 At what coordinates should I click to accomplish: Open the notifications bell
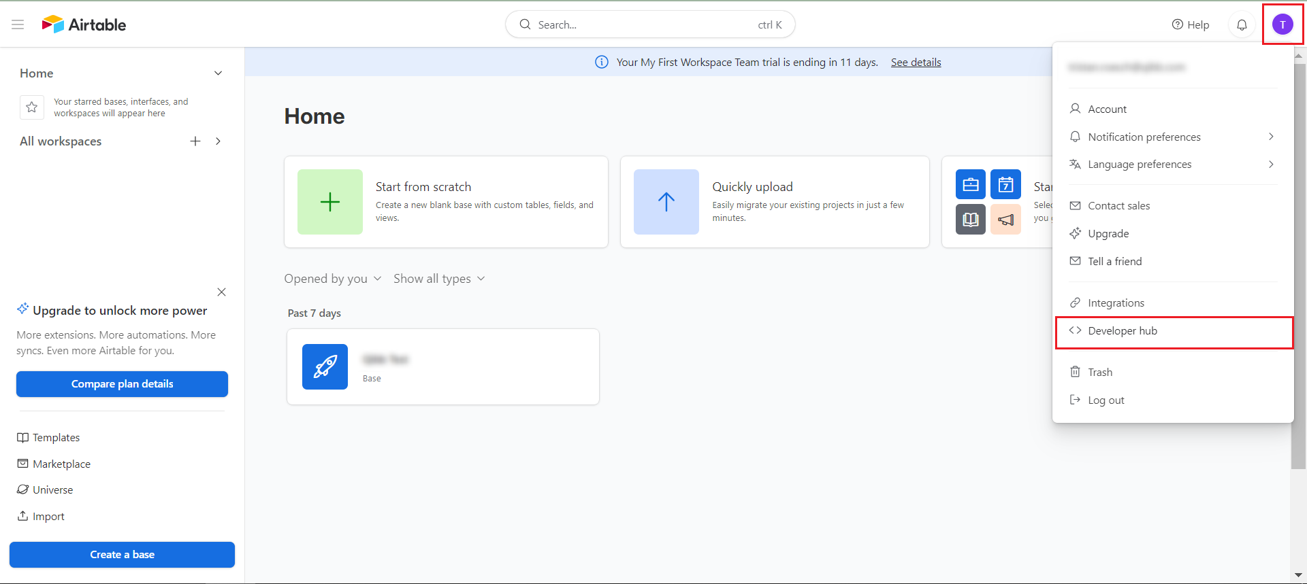coord(1242,24)
